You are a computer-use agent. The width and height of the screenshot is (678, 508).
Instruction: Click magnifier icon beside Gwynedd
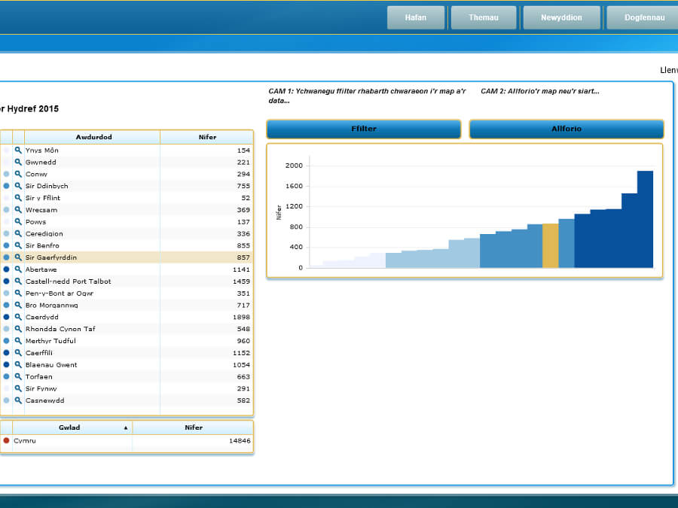(18, 162)
